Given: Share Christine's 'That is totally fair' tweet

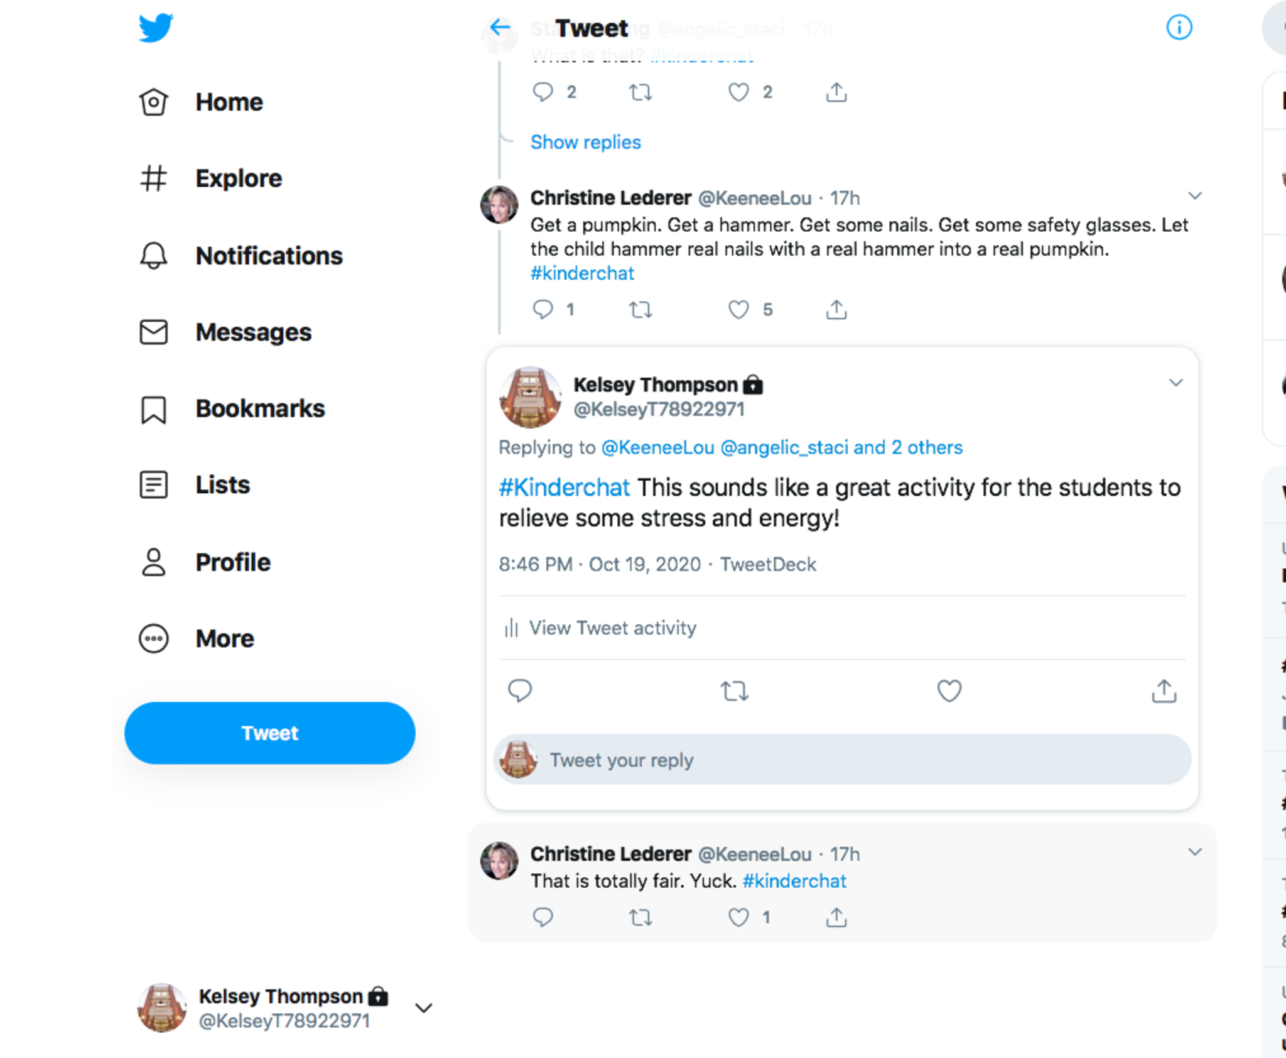Looking at the screenshot, I should tap(836, 918).
